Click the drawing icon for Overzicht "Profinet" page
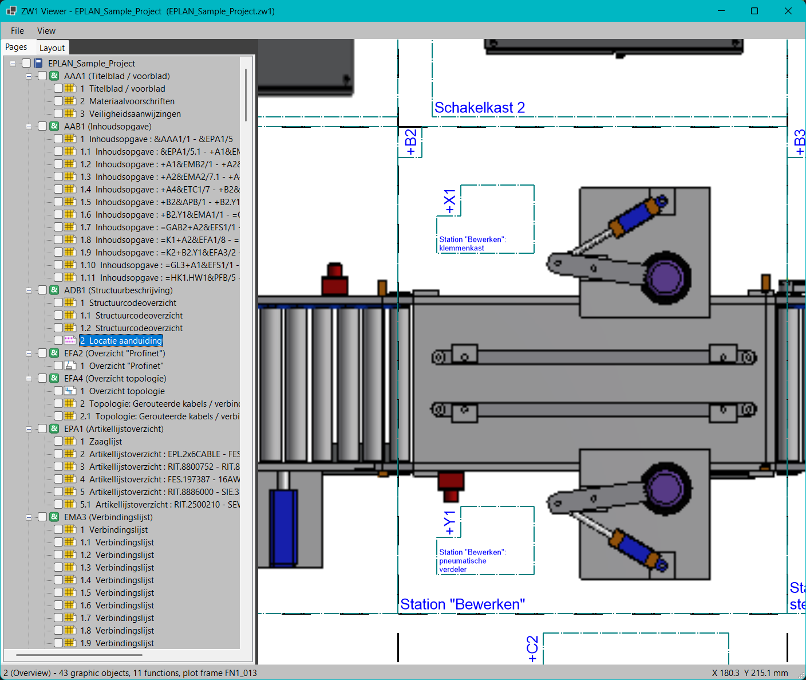This screenshot has width=806, height=680. [70, 365]
